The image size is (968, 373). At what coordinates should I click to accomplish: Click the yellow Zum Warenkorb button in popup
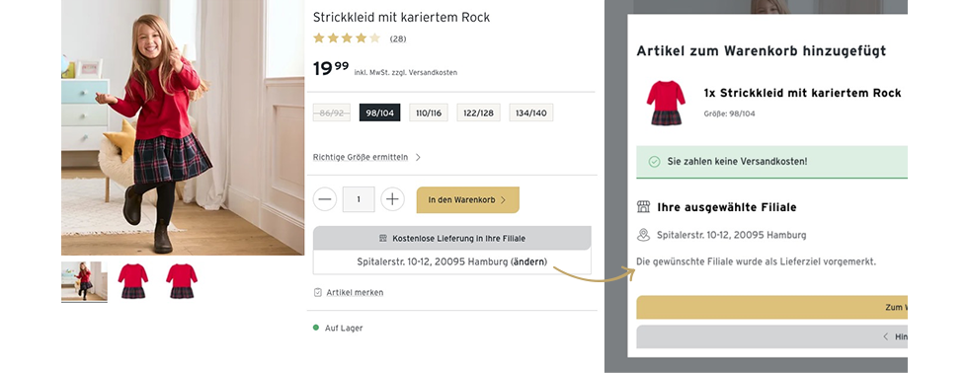click(x=771, y=307)
